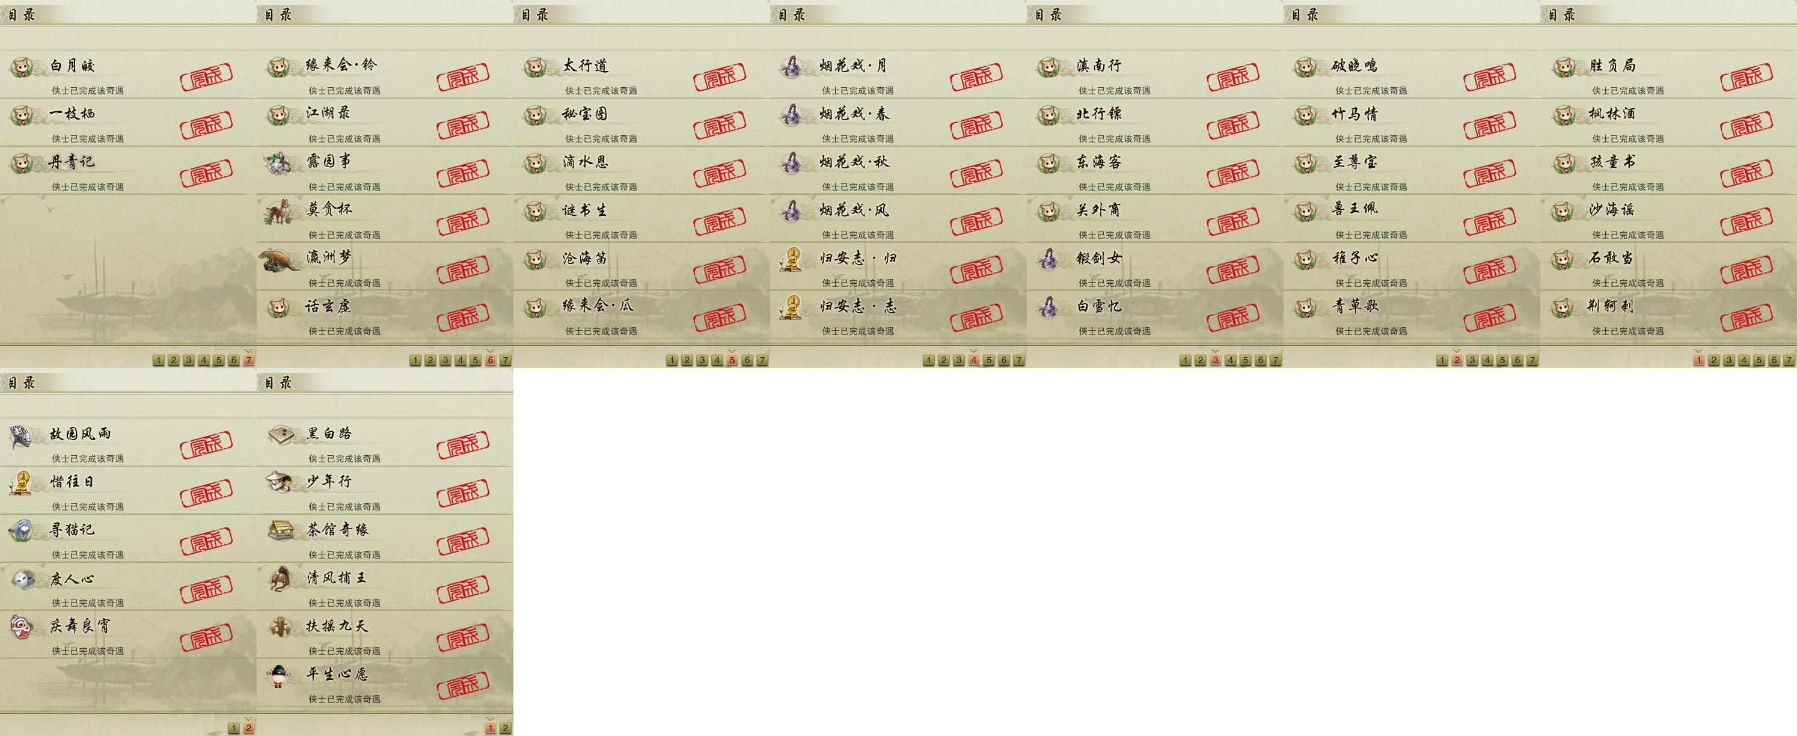Click the straw hat icon for 少年行
Screen dimensions: 1797x736
(280, 482)
